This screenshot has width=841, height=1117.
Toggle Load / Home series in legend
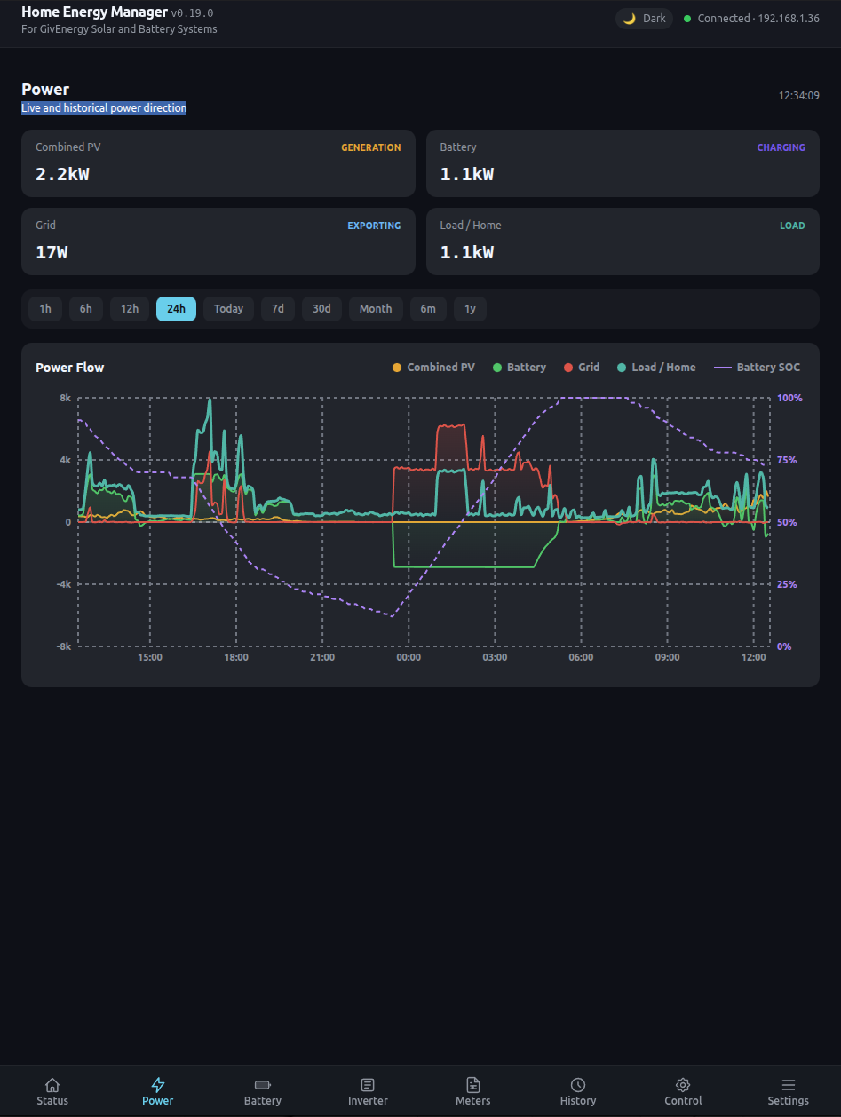point(656,368)
